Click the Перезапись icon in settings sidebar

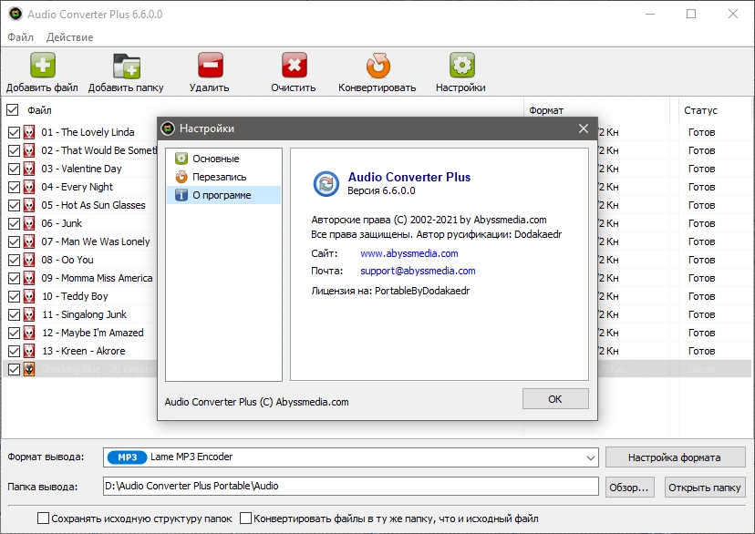pos(181,177)
